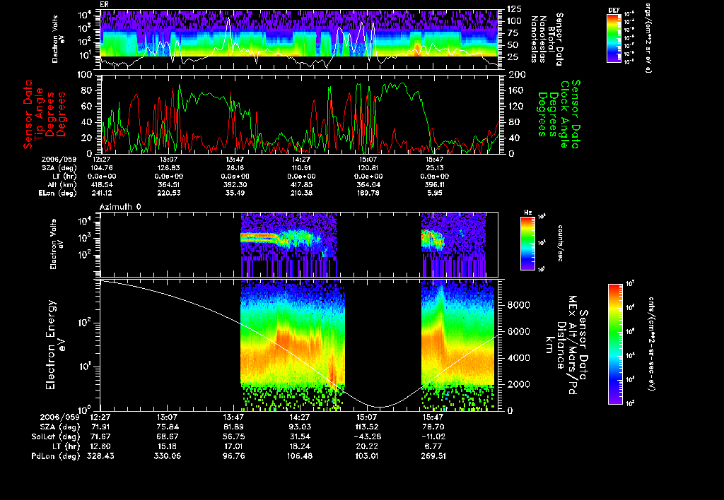Select PdLon value 103.01

366,456
